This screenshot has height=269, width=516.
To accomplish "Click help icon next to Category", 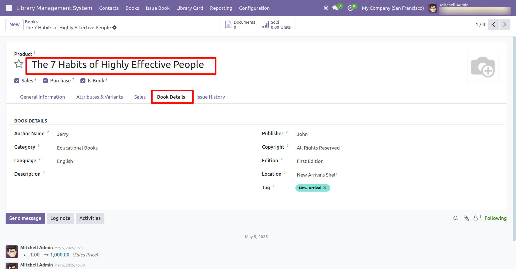I will click(x=39, y=146).
